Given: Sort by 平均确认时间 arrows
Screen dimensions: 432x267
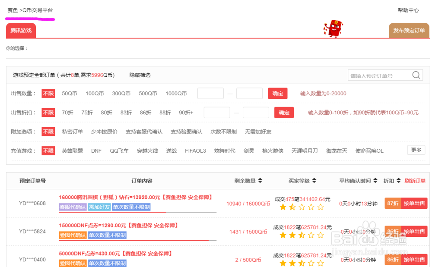Looking at the screenshot, I should point(375,181).
